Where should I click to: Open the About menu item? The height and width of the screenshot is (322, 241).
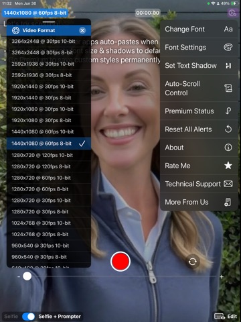(x=199, y=148)
